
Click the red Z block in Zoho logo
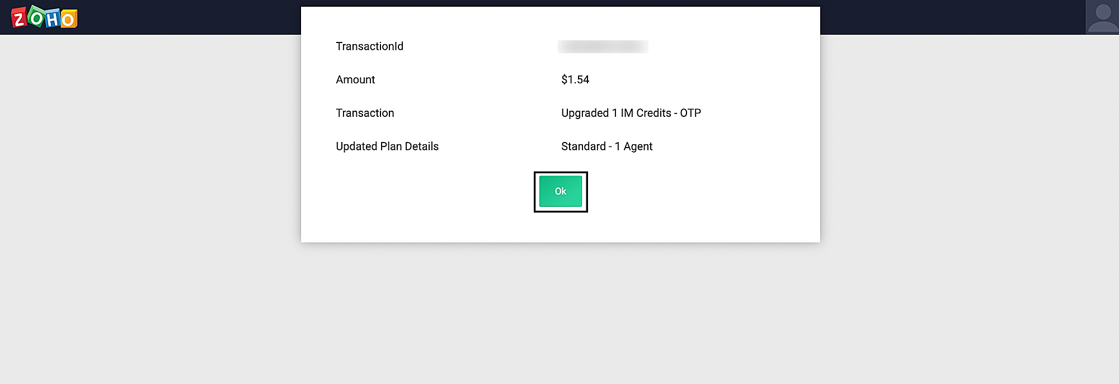click(19, 19)
